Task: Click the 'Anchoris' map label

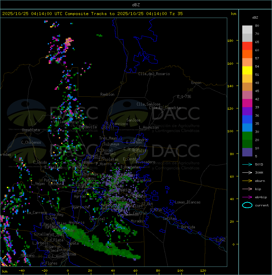Action: pos(76,222)
